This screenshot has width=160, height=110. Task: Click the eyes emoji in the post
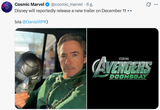click(x=130, y=11)
